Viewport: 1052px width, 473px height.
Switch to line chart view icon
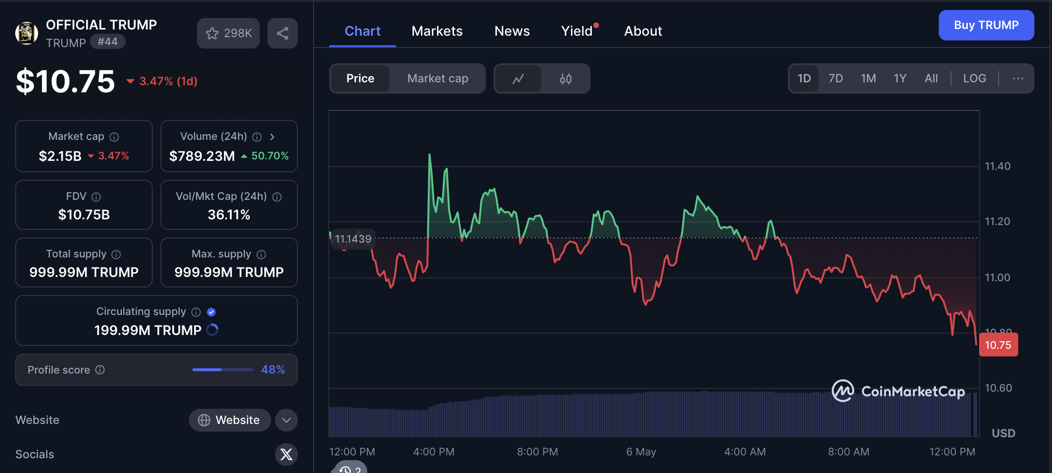coord(518,79)
